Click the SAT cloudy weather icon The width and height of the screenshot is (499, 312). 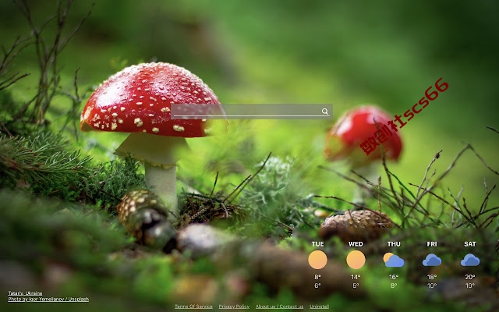point(470,260)
